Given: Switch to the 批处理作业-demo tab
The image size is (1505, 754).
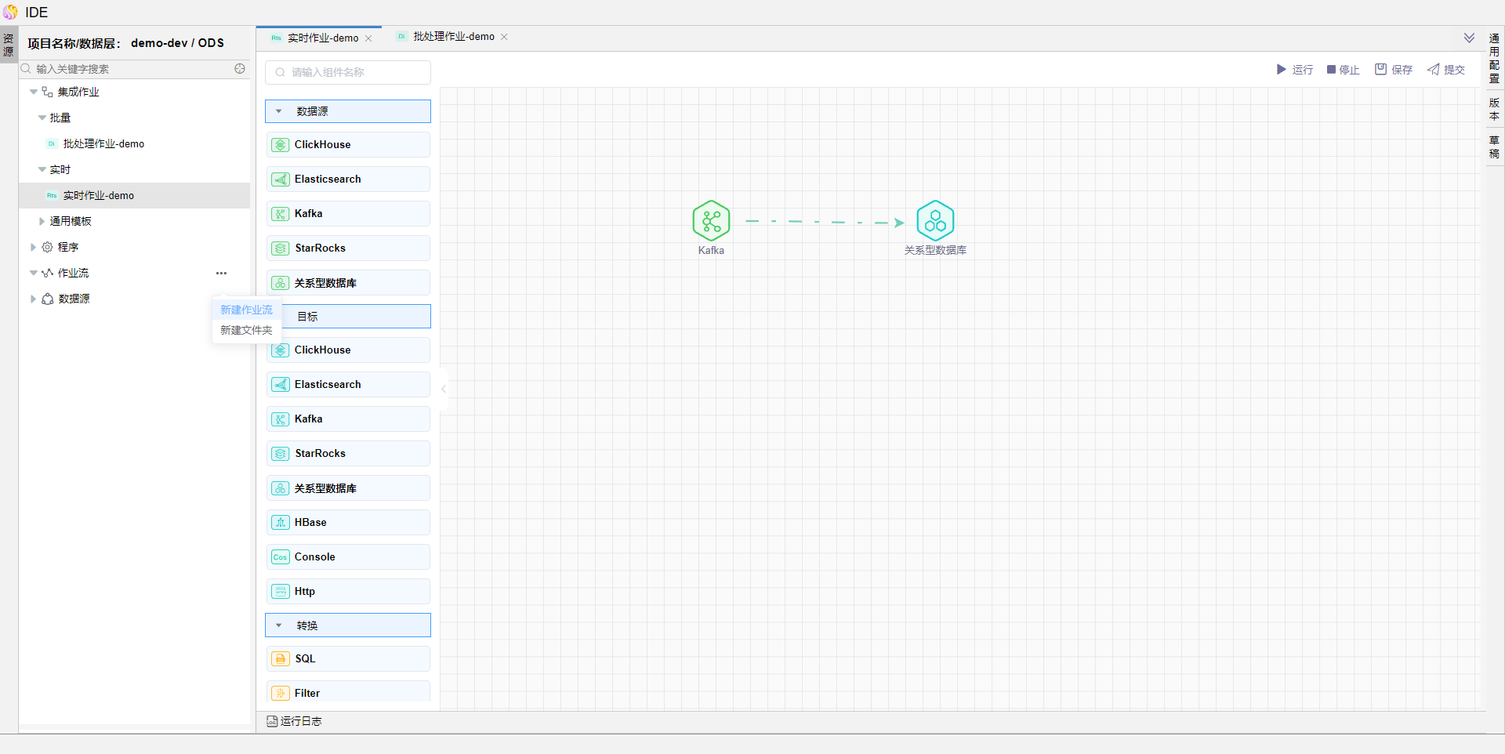Looking at the screenshot, I should click(453, 37).
